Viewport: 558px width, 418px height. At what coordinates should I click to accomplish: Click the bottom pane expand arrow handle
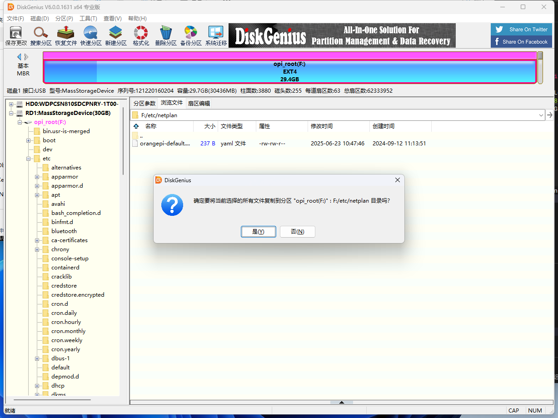pos(341,402)
